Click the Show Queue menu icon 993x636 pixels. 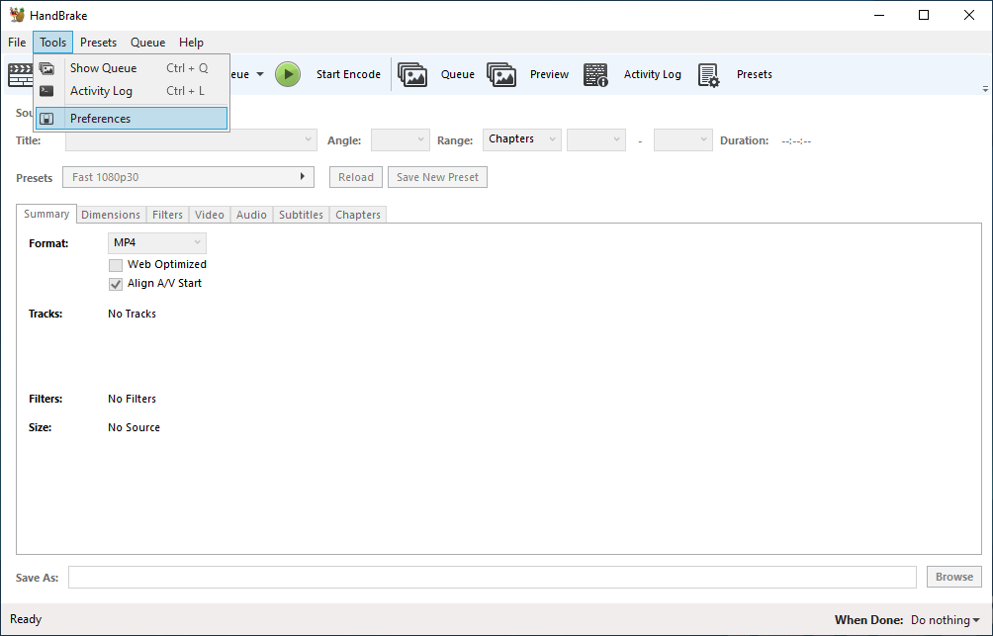(x=46, y=68)
